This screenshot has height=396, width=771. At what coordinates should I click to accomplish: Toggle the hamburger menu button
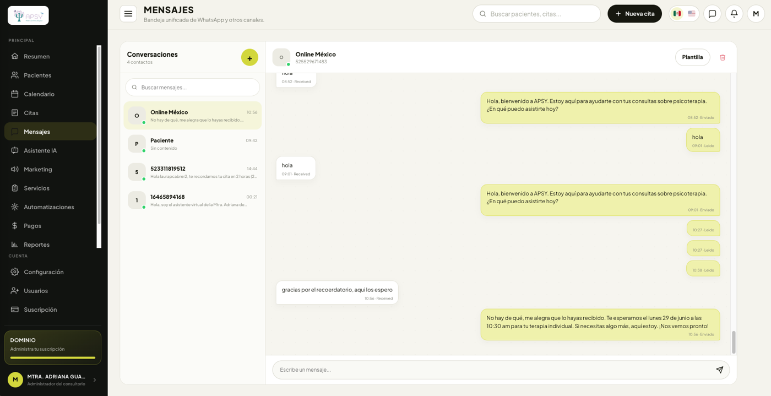point(128,14)
